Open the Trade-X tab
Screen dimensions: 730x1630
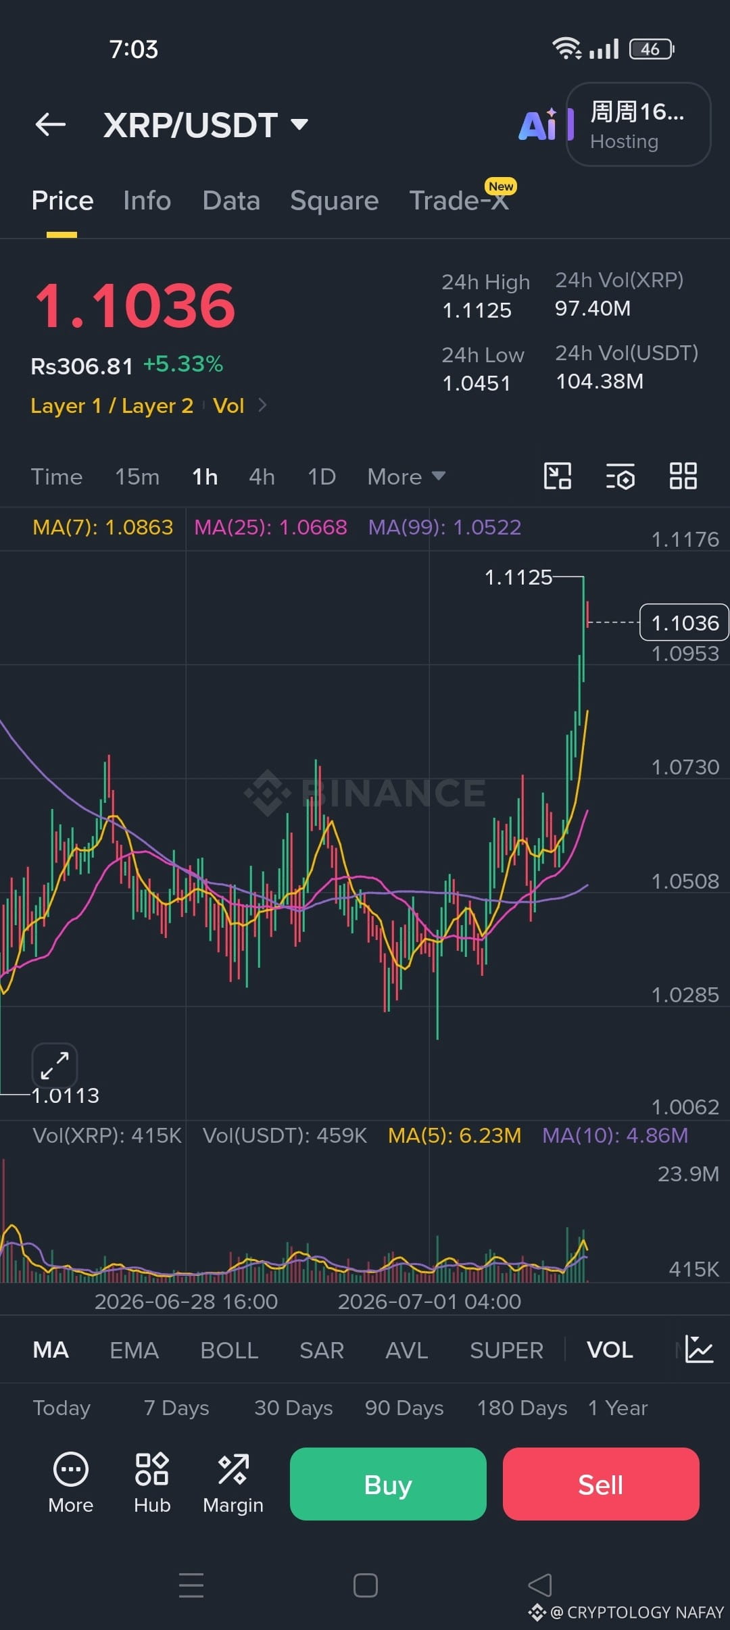tap(459, 201)
